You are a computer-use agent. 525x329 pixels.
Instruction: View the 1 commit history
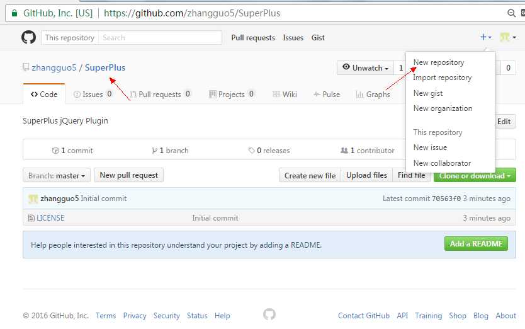tap(72, 151)
